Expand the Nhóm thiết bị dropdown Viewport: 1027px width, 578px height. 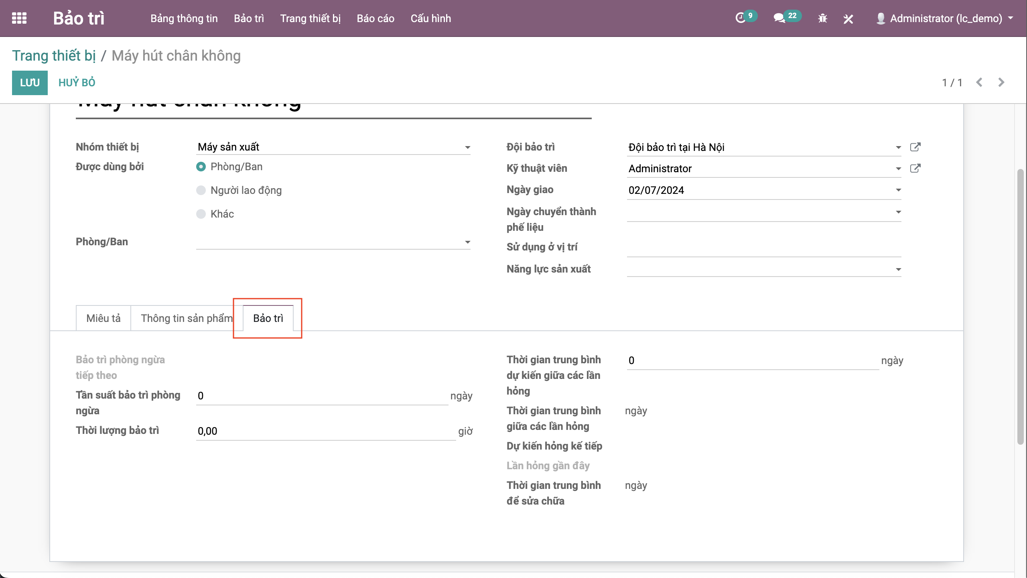point(467,147)
